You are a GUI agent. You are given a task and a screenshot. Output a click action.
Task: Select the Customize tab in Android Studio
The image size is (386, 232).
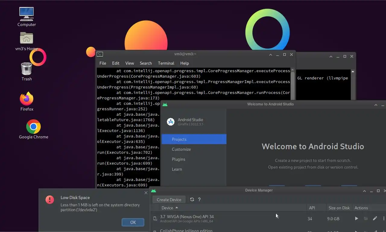click(194, 149)
